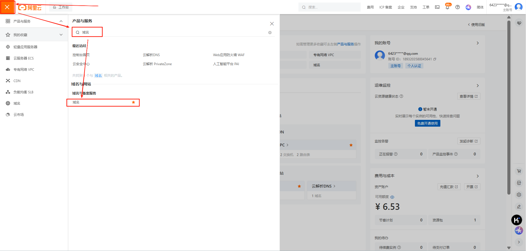
Task: Clear the 域名 search text with the circle-x icon
Action: (270, 32)
